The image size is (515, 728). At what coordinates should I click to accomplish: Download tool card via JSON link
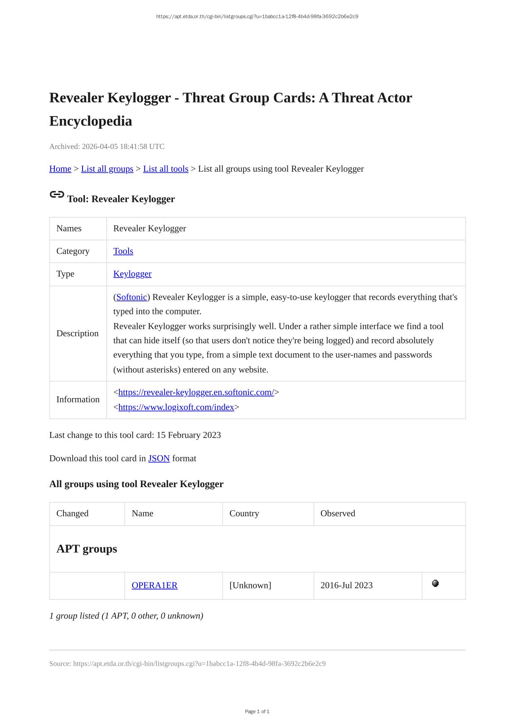159,458
